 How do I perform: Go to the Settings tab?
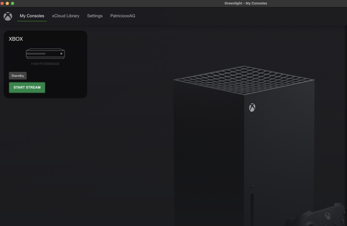[95, 16]
